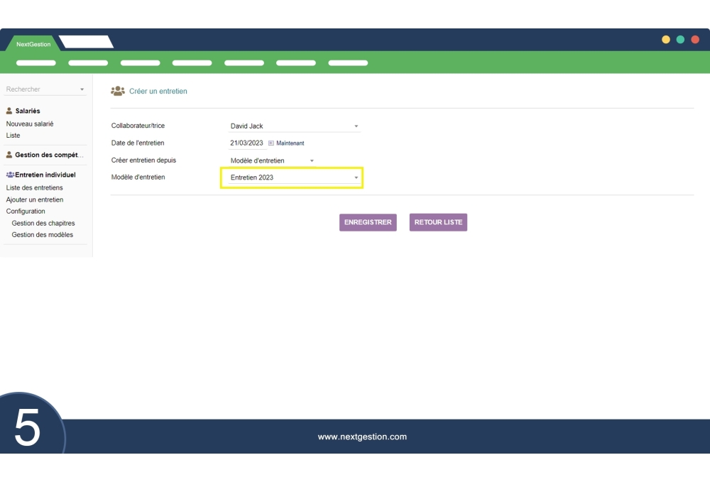This screenshot has width=710, height=482.
Task: Open Liste des entretiens in sidebar
Action: coord(34,188)
